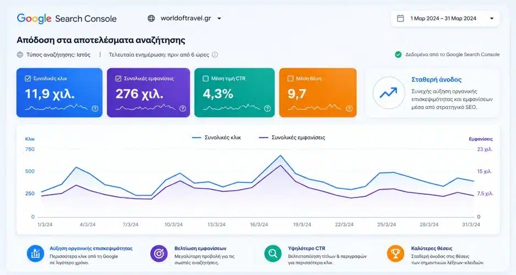
Task: Select the 1 Μαρ 2024 – 31 Μαρ 2024 range
Action: [x=443, y=18]
